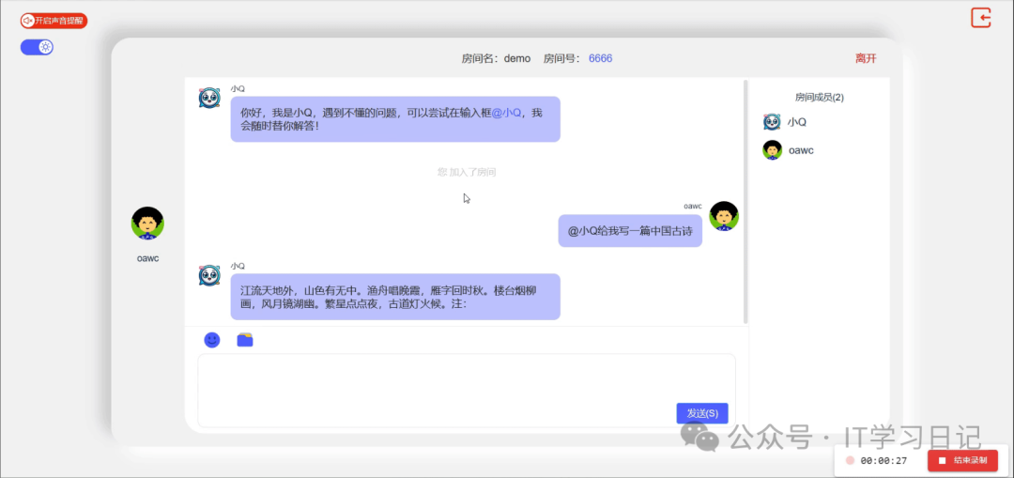1014x478 pixels.
Task: Enable sound alerts with 开启声音提醒
Action: coord(54,21)
